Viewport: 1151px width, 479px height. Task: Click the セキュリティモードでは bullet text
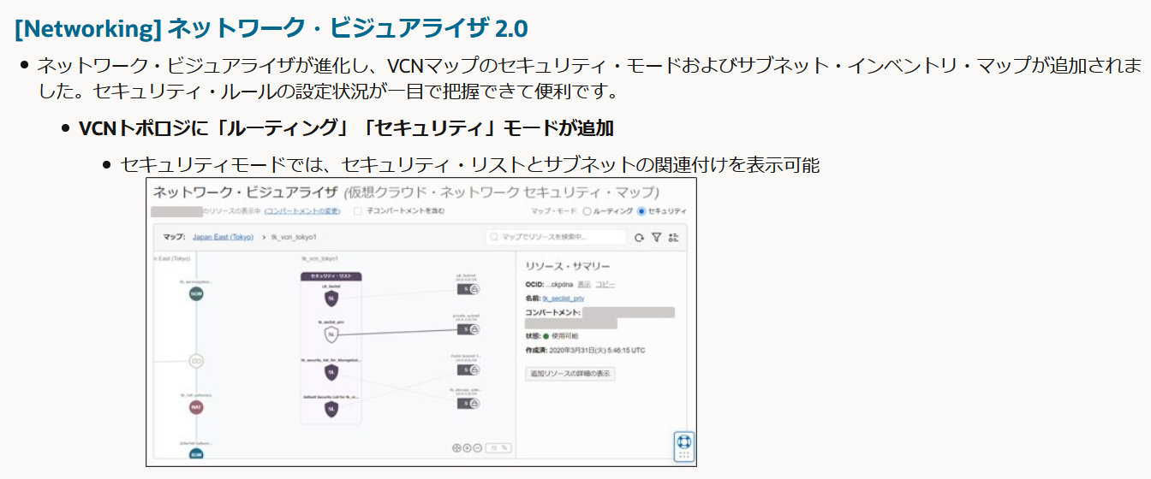470,164
